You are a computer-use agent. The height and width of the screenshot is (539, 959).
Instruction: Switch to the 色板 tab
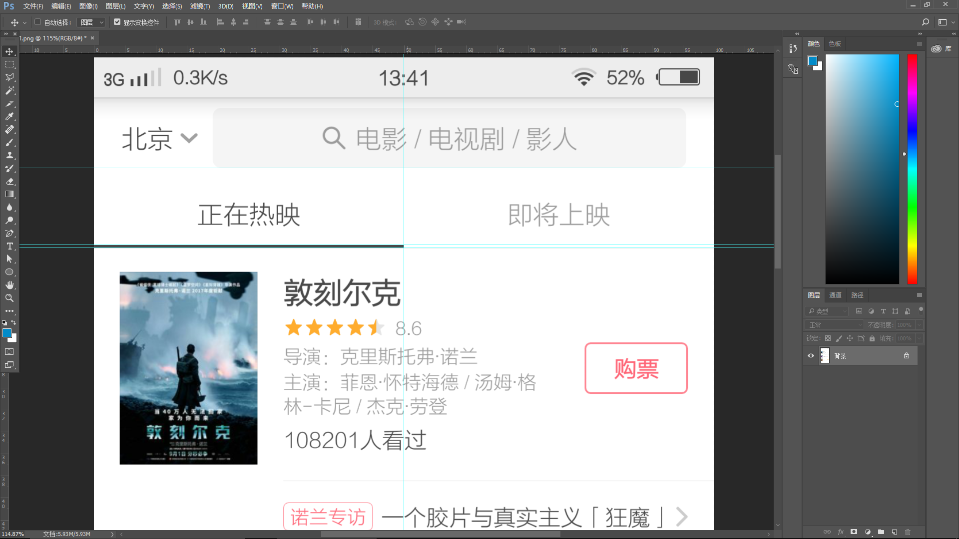(835, 43)
